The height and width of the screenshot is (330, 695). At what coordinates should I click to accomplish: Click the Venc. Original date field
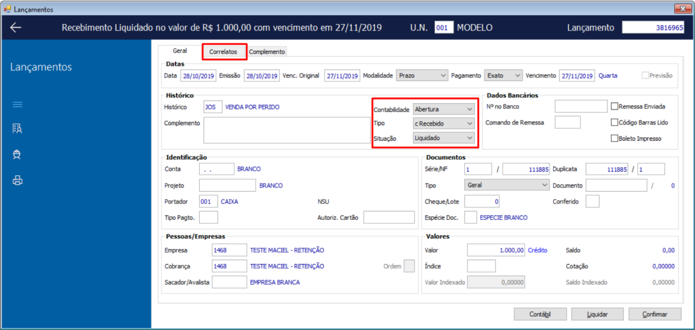tap(342, 76)
